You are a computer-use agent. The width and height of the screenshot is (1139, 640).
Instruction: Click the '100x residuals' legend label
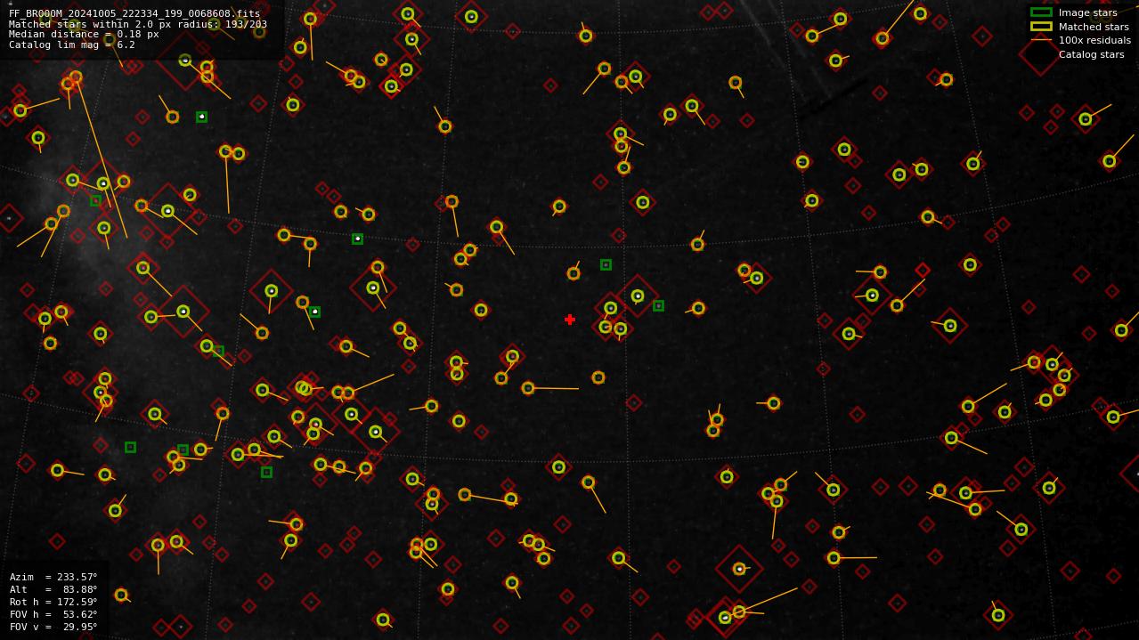1094,41
